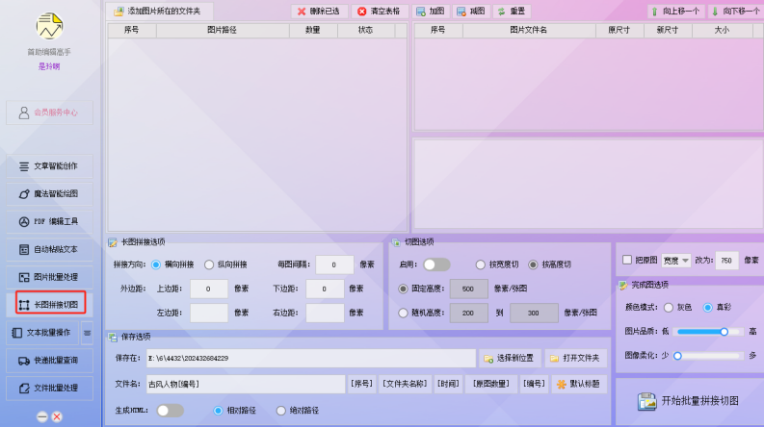Viewport: 764px width, 427px height.
Task: Select 纵向拼接 radio button
Action: pos(209,264)
